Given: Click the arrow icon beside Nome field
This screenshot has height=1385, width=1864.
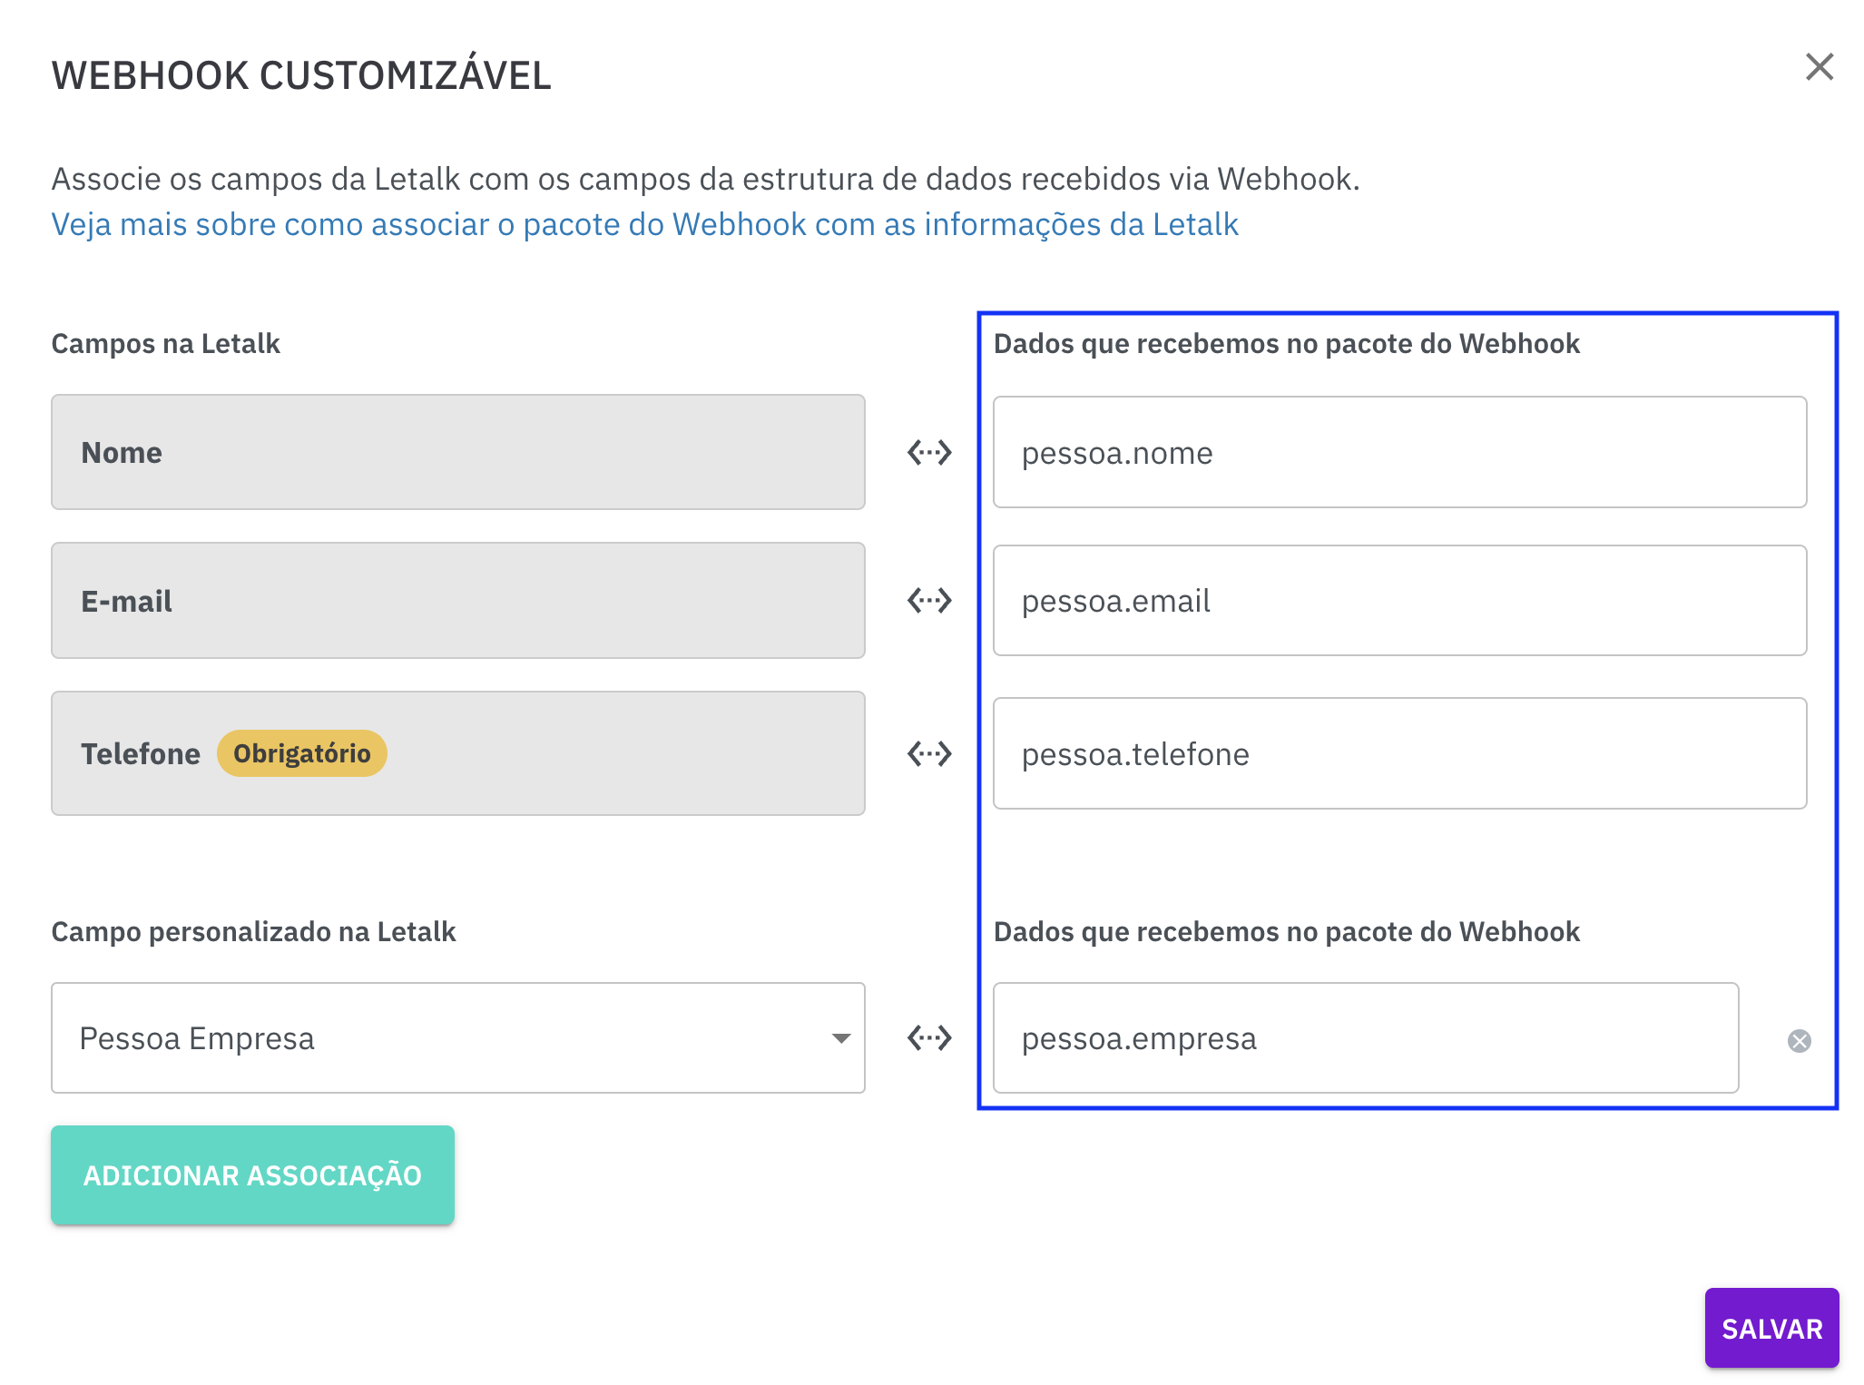Looking at the screenshot, I should 929,452.
